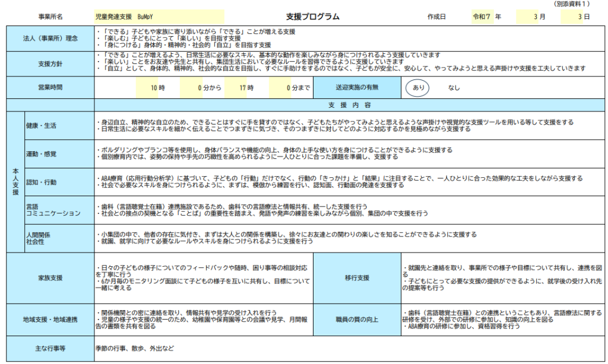
Task: Click the 職員の質の向上 header cell
Action: [x=356, y=320]
